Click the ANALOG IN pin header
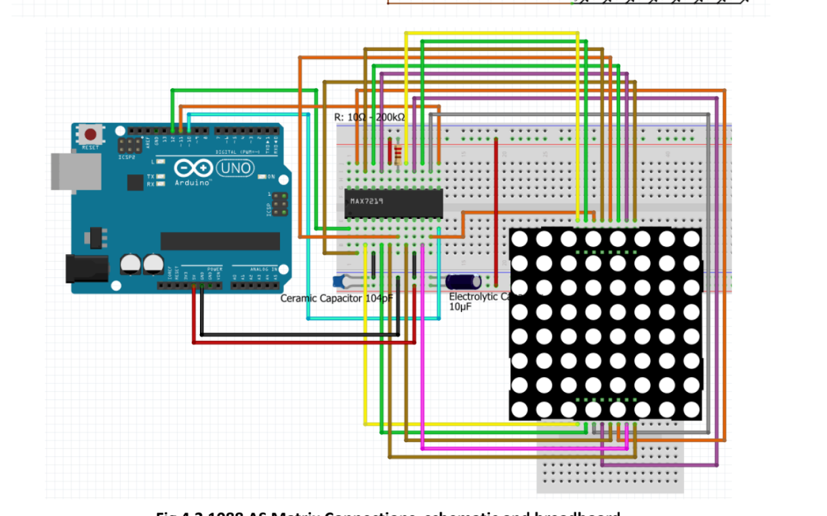Screen dimensions: 827x516 pyautogui.click(x=254, y=285)
